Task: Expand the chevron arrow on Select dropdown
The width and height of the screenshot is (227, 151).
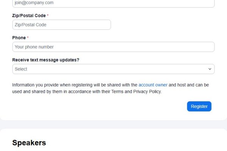Action: 210,69
